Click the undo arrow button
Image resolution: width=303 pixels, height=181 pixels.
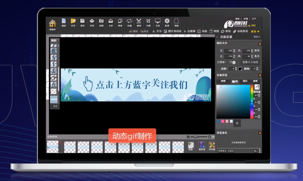(133, 31)
